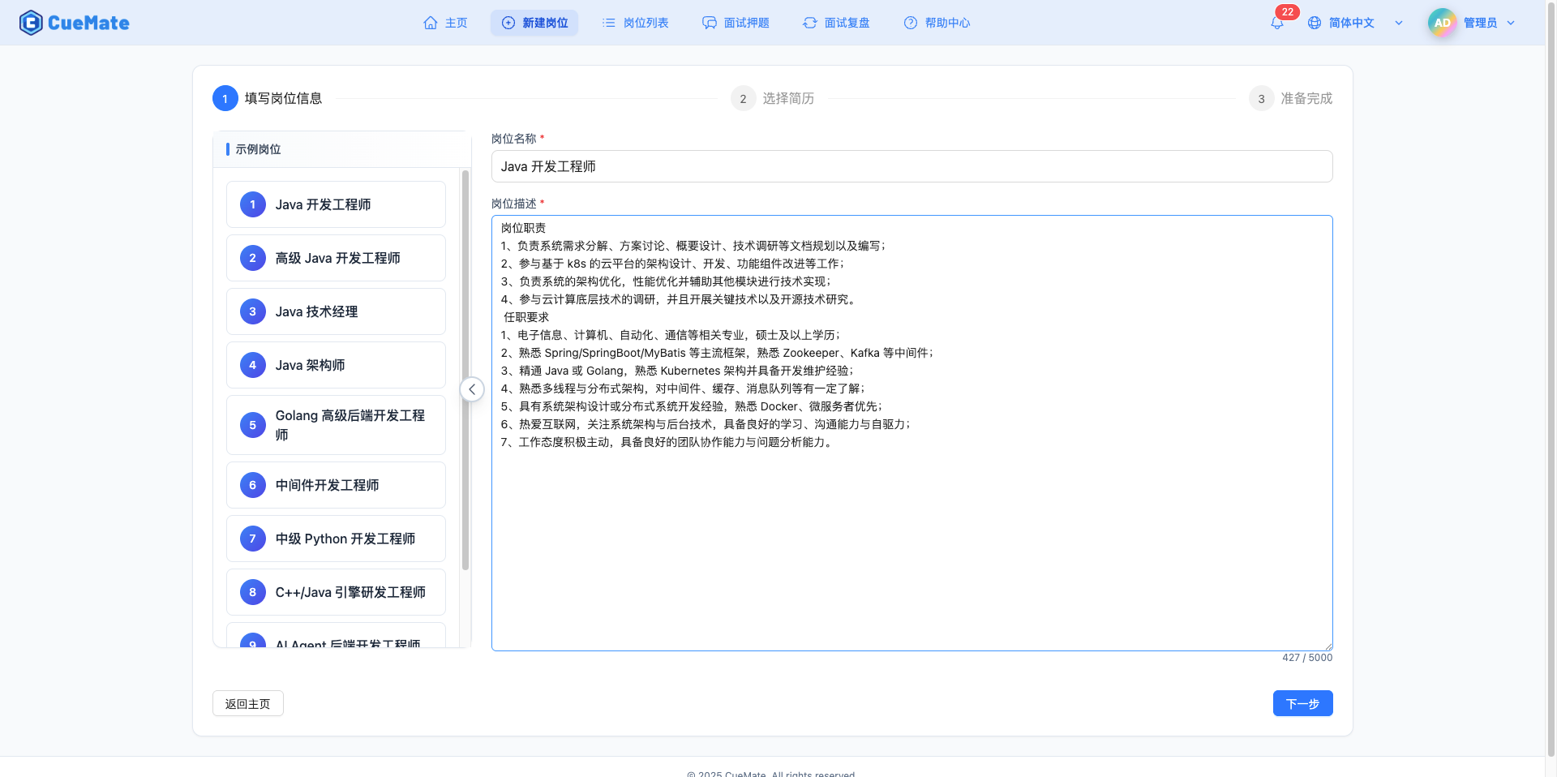Screen dimensions: 1557x777
Task: Choose the 中间件开发工程师 sample position
Action: click(336, 485)
